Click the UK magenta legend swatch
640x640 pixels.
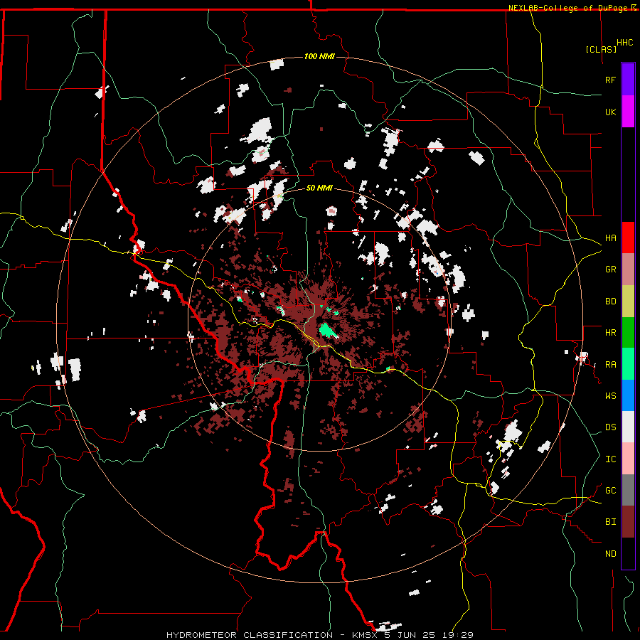pyautogui.click(x=628, y=112)
